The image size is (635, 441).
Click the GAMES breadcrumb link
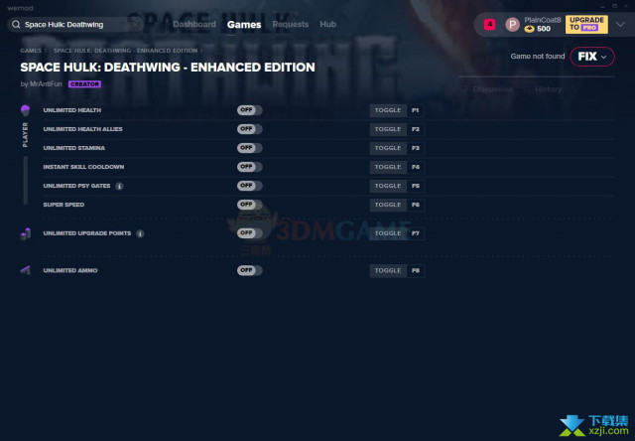(x=31, y=51)
